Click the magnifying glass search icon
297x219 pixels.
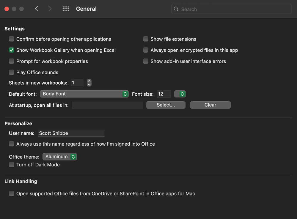click(x=176, y=9)
